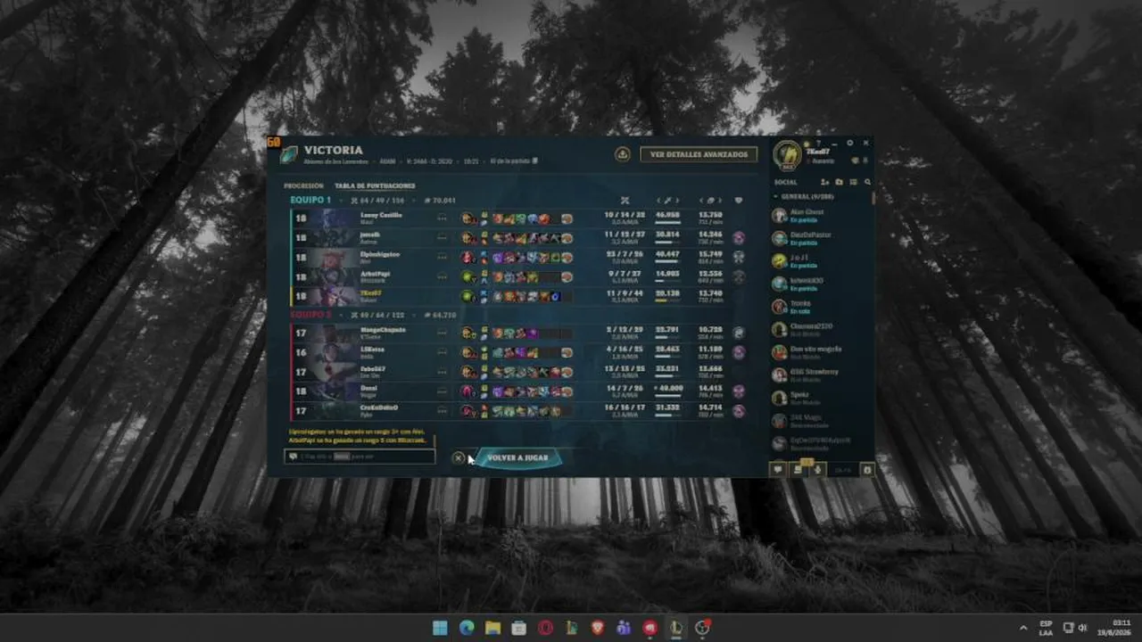Click first item icon on fabo247 row
The width and height of the screenshot is (1142, 642).
click(498, 371)
